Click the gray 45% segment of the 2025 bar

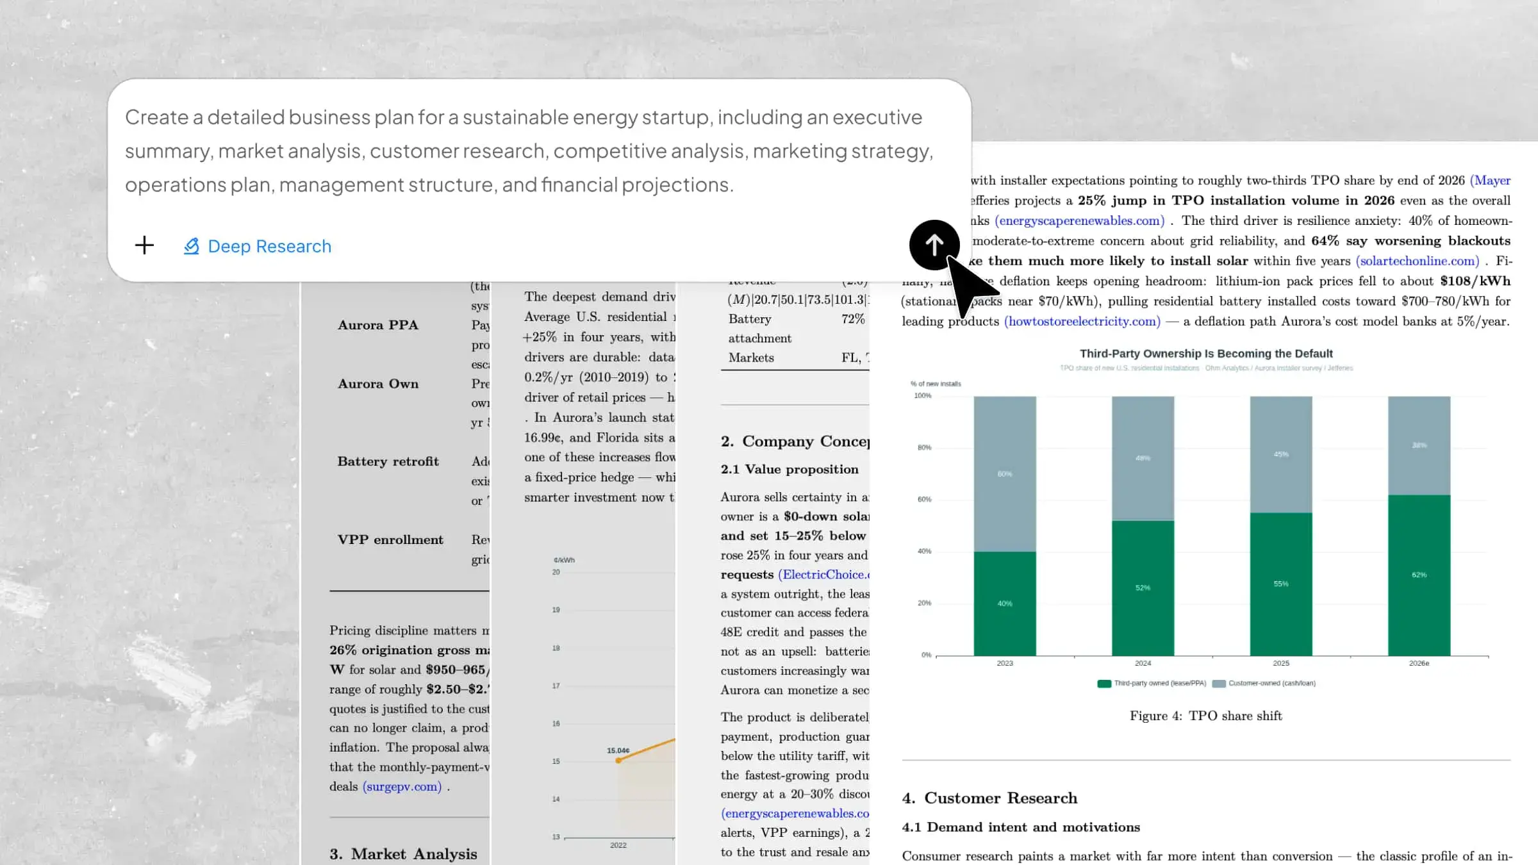click(x=1281, y=455)
